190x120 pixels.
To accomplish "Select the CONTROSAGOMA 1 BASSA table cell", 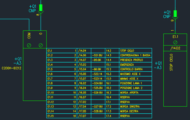I will [x=135, y=55].
